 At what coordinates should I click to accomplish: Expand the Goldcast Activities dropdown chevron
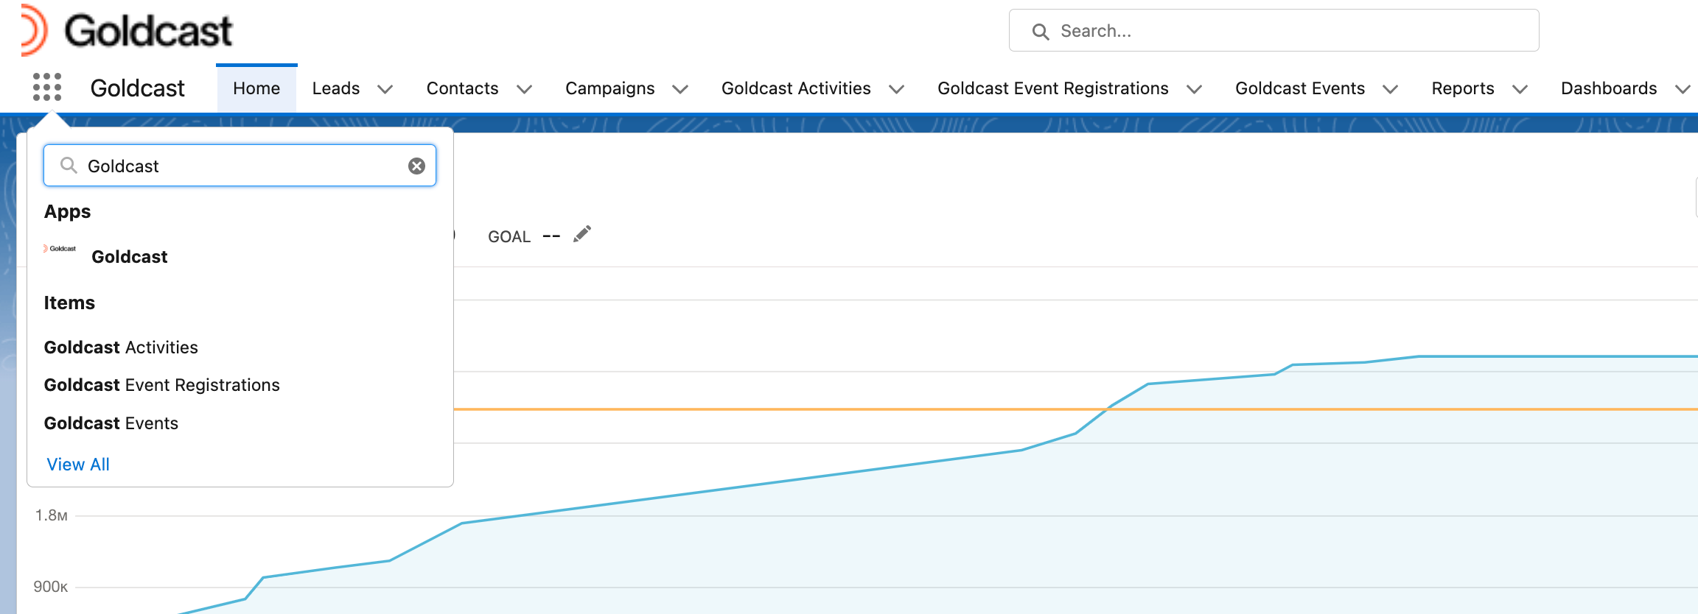[x=896, y=89]
